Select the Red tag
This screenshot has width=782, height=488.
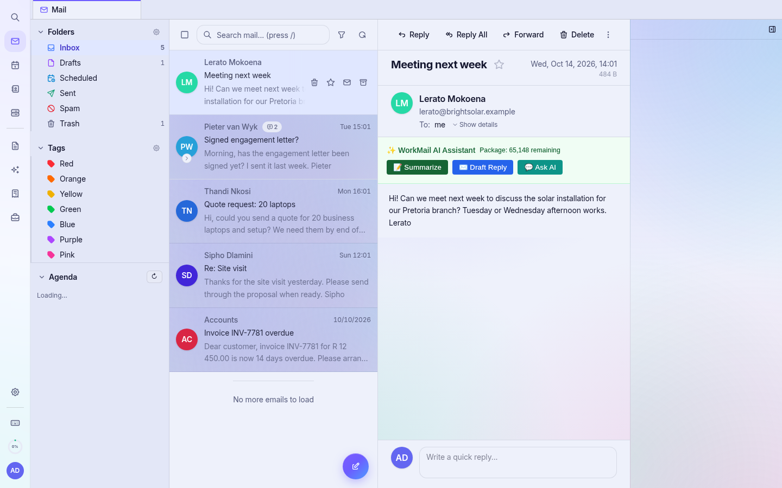click(100, 164)
